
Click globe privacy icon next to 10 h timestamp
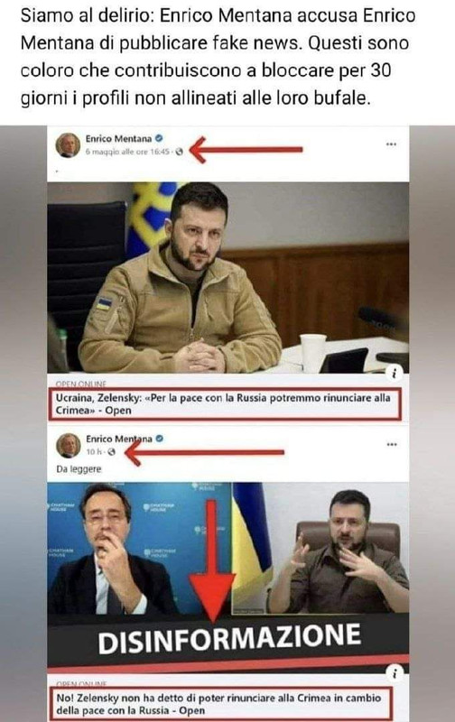111,452
